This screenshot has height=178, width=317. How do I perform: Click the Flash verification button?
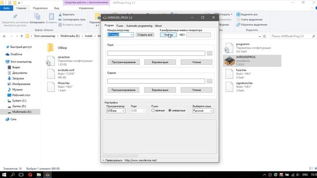pyautogui.click(x=160, y=62)
